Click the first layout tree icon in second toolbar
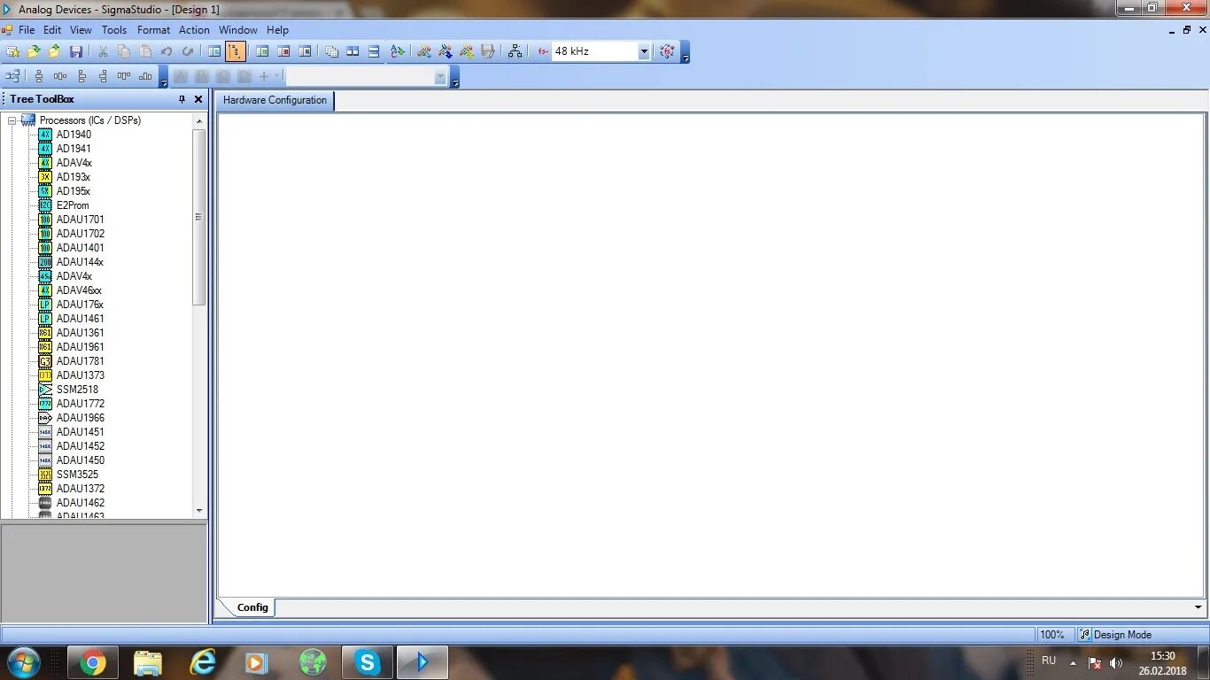This screenshot has height=680, width=1210. coord(12,76)
